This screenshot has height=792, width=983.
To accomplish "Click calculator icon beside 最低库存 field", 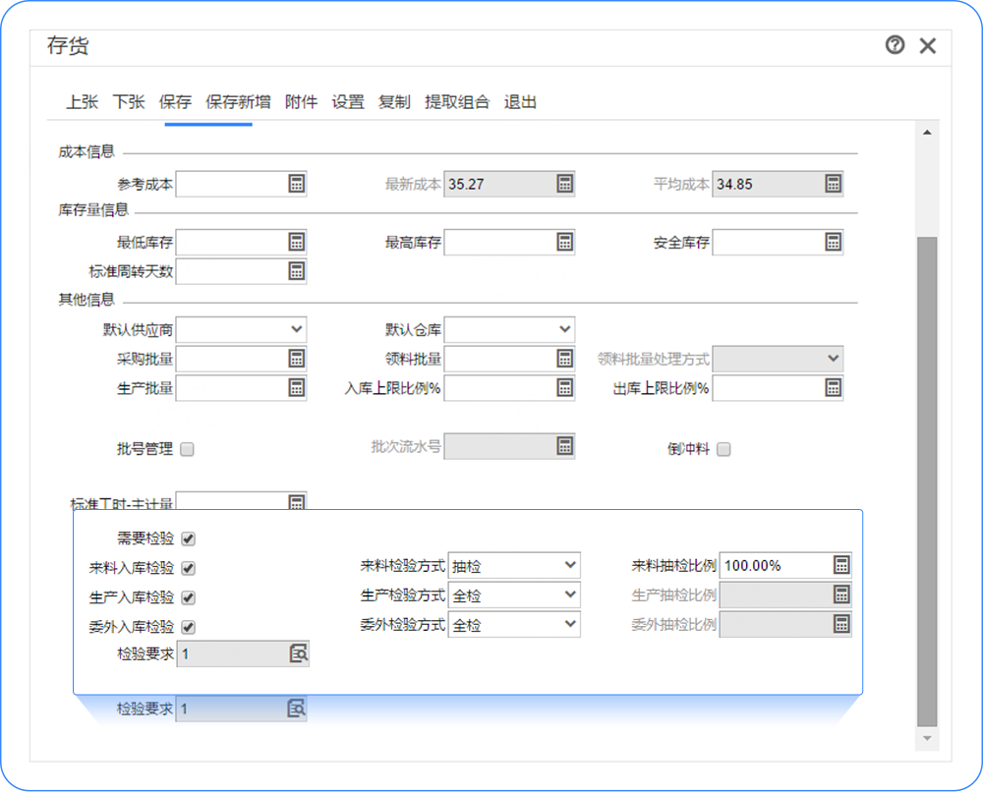I will pyautogui.click(x=296, y=243).
